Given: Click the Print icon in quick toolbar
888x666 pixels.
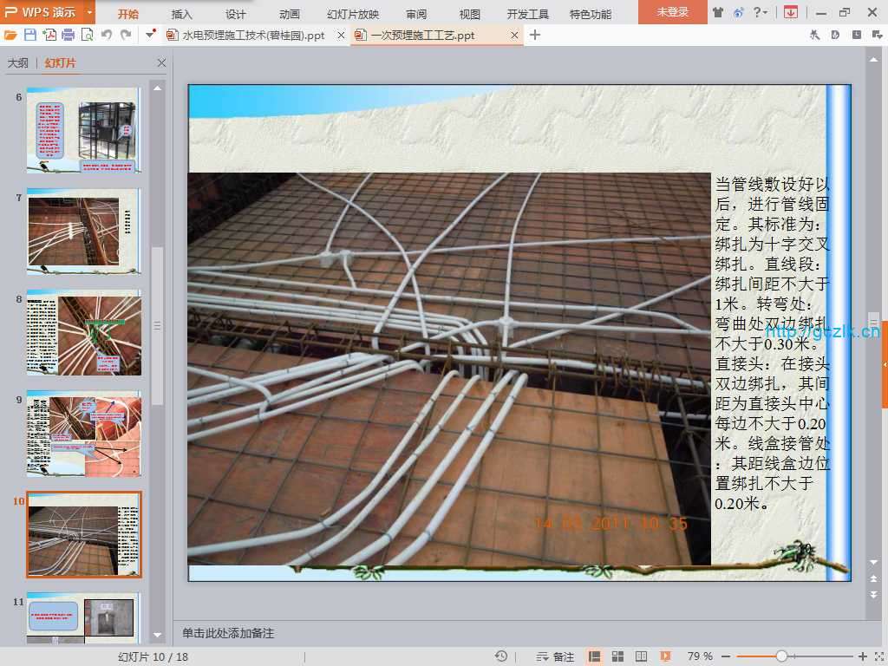Looking at the screenshot, I should coord(68,35).
